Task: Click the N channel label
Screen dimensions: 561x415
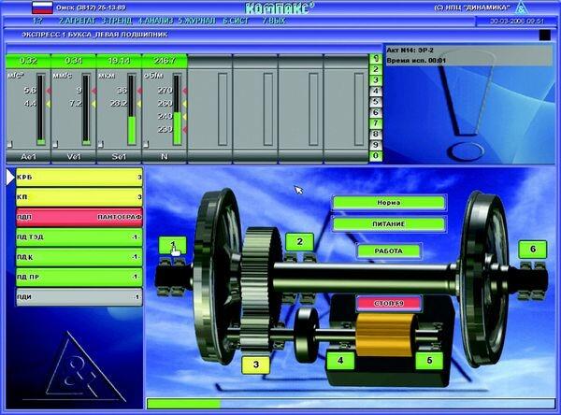Action: pos(165,156)
